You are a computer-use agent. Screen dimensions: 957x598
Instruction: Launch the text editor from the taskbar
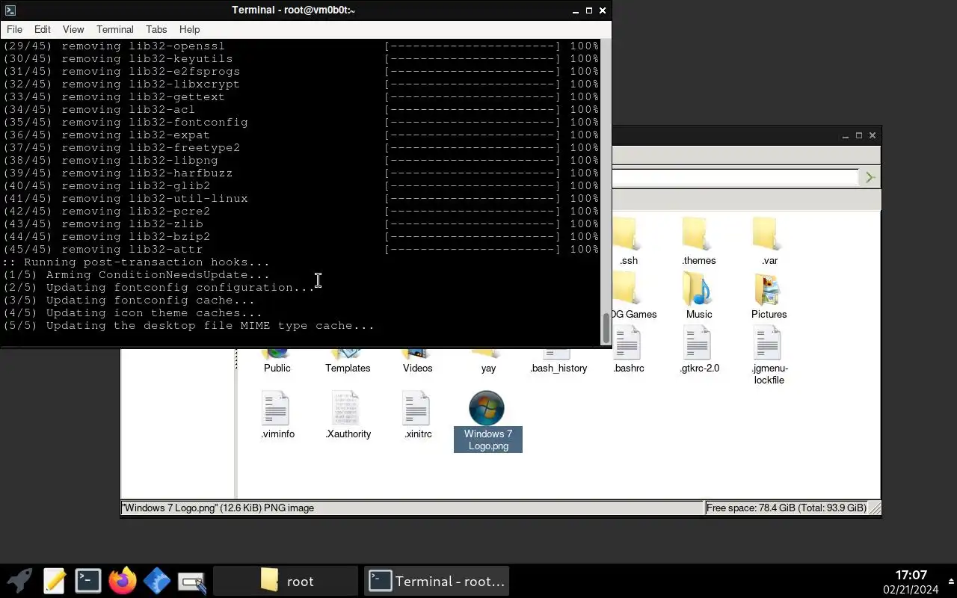(54, 581)
